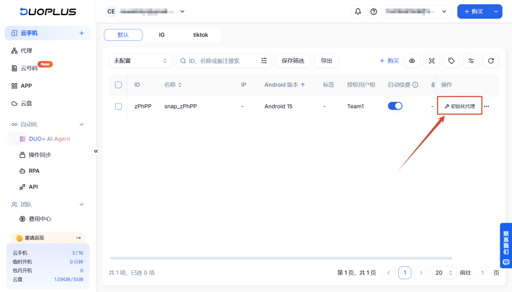The width and height of the screenshot is (512, 292).
Task: Refresh the cloud phone list
Action: 491,61
